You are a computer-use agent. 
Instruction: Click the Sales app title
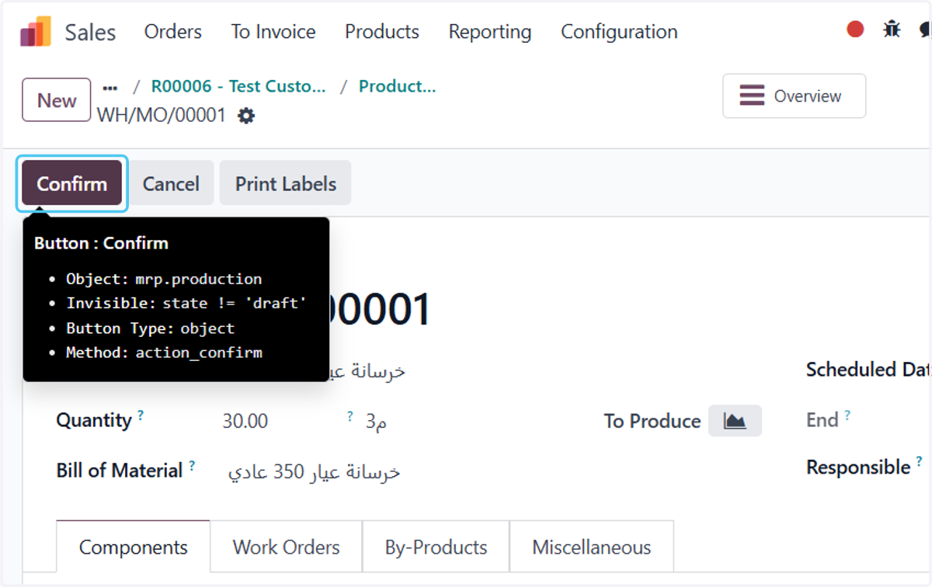pyautogui.click(x=90, y=33)
